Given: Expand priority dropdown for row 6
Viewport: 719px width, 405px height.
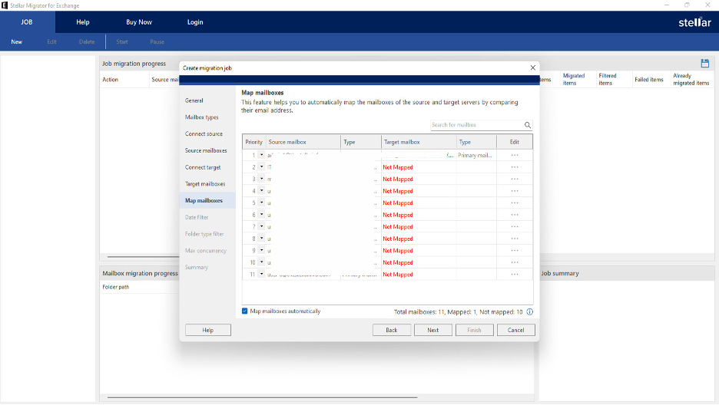Looking at the screenshot, I should [x=261, y=215].
